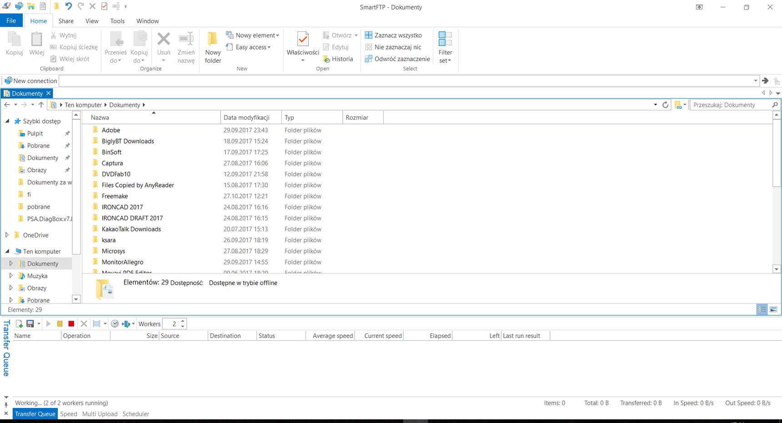The width and height of the screenshot is (782, 423).
Task: Click the undo arrow in the quick access toolbar
Action: (68, 6)
